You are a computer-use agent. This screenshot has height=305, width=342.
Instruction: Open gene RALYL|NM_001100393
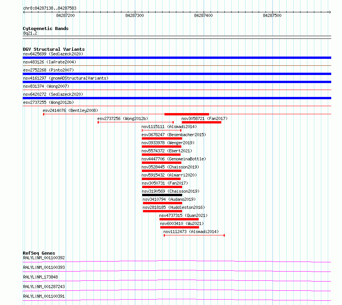(44, 267)
